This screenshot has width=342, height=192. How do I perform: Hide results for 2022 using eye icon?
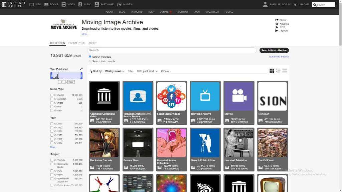pos(55,128)
